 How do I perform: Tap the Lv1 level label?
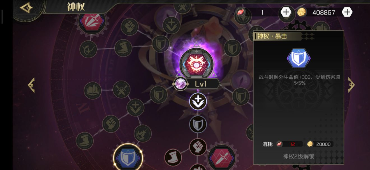point(201,84)
